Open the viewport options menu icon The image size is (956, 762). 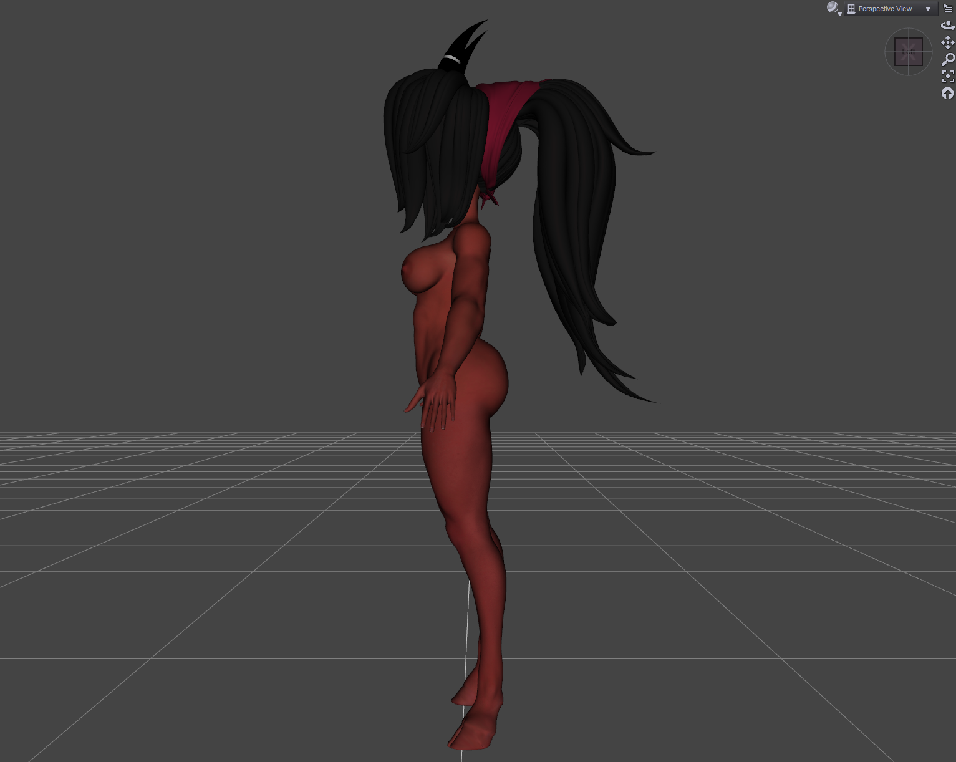click(x=948, y=8)
